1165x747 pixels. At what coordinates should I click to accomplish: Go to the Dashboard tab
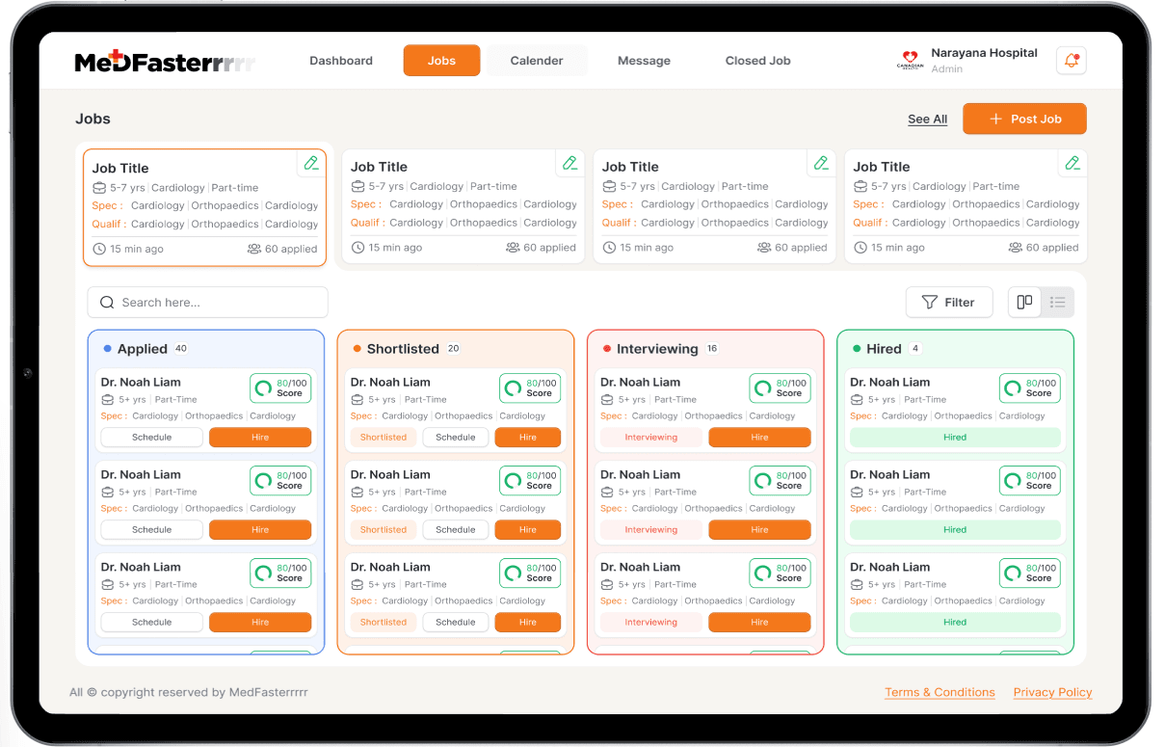341,61
